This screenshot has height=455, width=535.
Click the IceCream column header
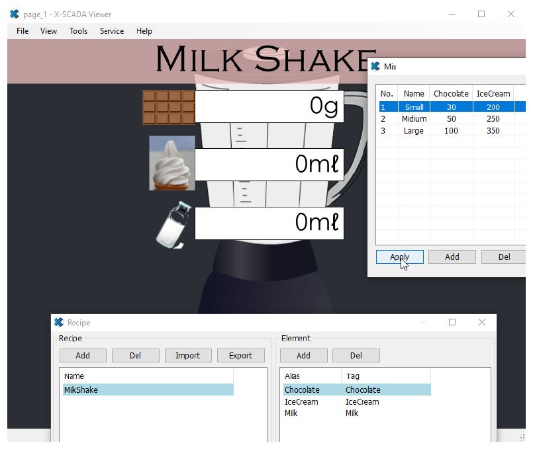(x=493, y=93)
